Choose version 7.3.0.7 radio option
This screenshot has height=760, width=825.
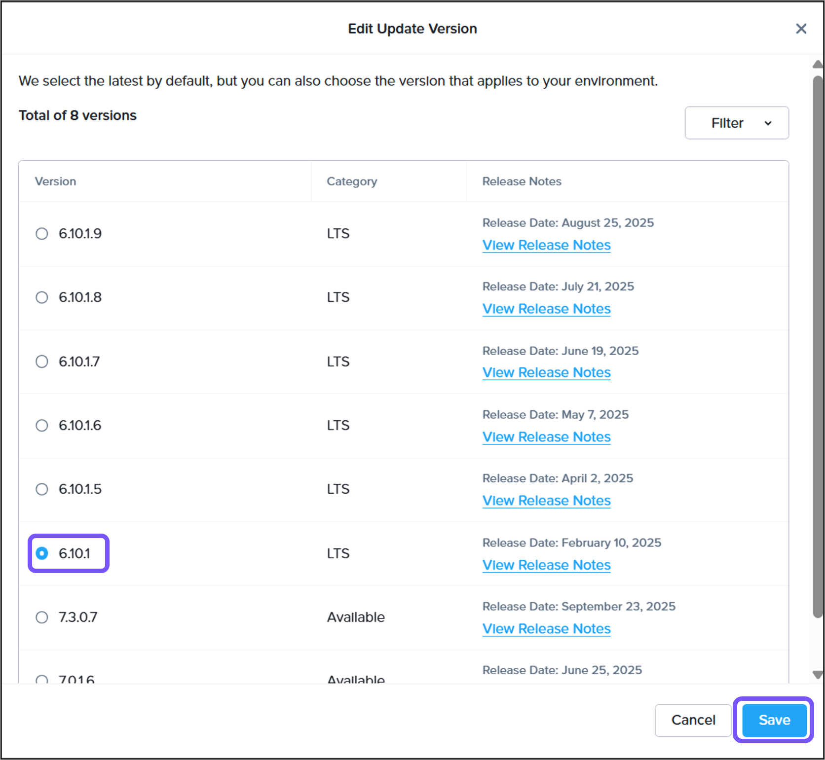(x=42, y=617)
